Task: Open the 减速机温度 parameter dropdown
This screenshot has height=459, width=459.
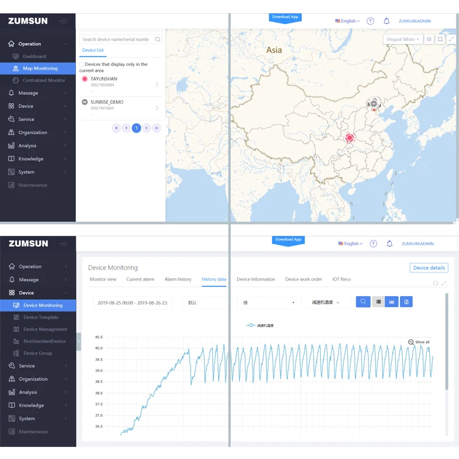Action: (325, 302)
